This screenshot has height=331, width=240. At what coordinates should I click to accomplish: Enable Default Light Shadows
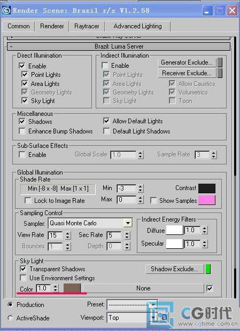[x=106, y=131]
